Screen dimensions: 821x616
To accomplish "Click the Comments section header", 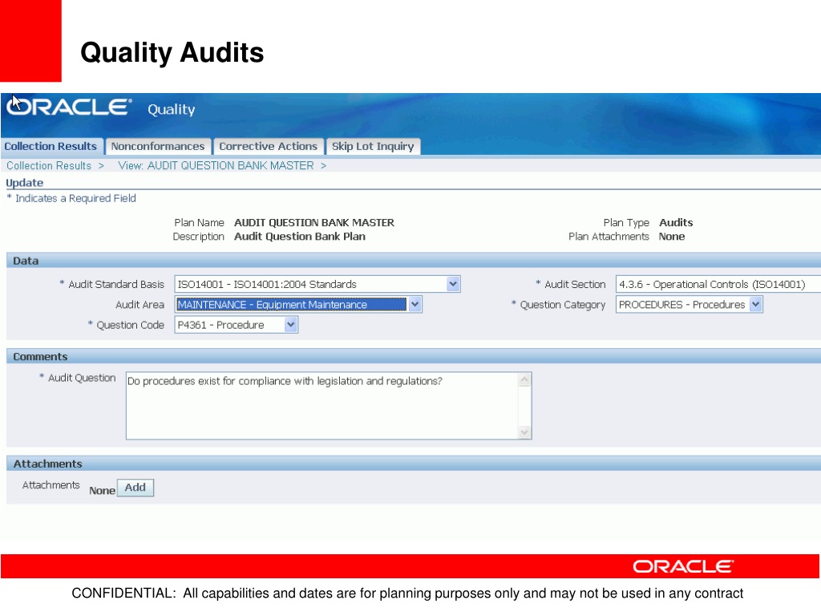I will click(x=414, y=356).
